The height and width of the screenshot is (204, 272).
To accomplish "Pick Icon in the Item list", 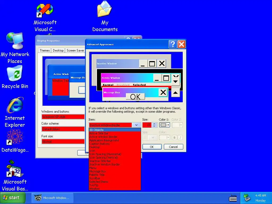I will tap(115, 151).
